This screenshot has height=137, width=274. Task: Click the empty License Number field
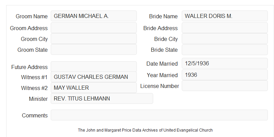225,86
